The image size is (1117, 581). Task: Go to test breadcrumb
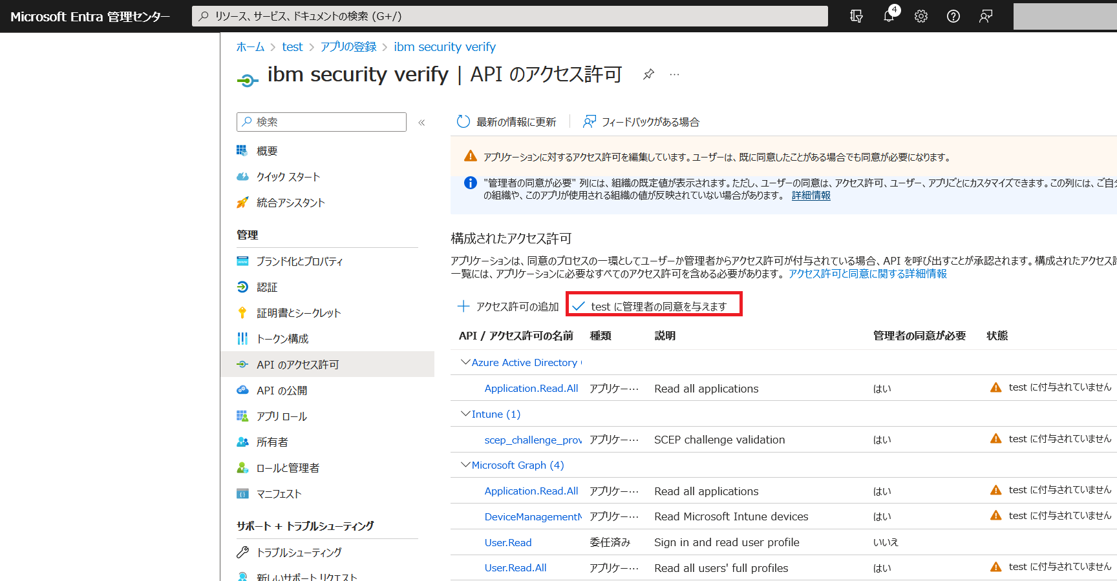click(x=292, y=46)
